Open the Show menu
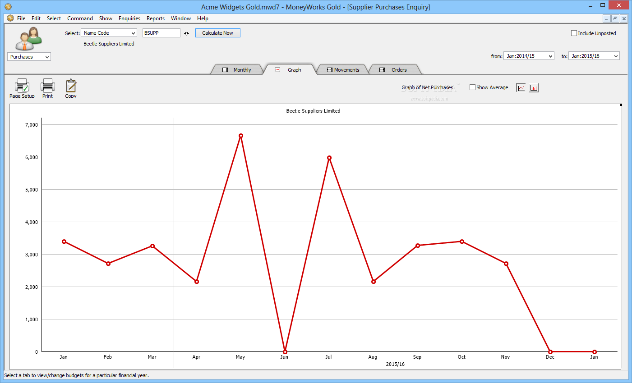 point(106,18)
